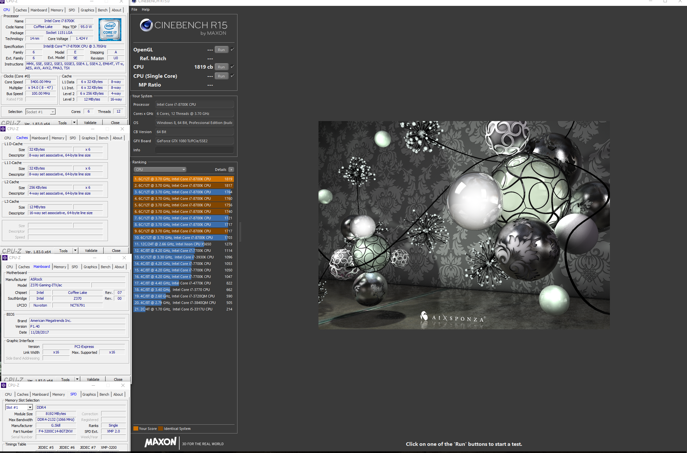Open the Socket #1 selection dropdown
The image size is (687, 453).
(41, 112)
